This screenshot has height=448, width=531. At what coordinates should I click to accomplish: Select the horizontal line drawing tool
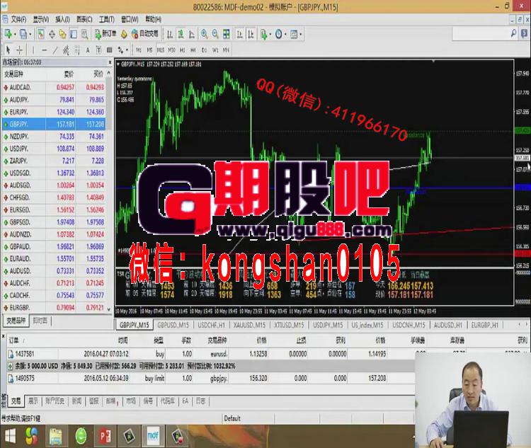(x=44, y=50)
